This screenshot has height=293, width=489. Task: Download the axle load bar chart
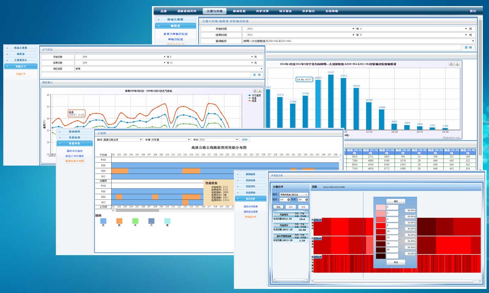click(457, 64)
